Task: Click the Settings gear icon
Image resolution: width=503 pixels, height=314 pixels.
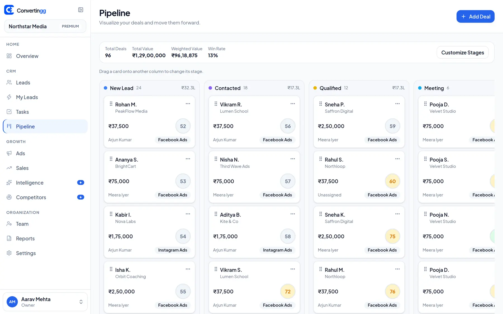Action: (x=9, y=253)
